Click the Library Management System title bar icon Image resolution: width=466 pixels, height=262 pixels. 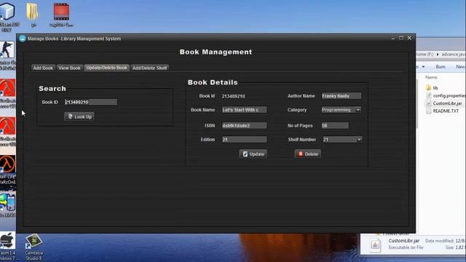point(23,39)
